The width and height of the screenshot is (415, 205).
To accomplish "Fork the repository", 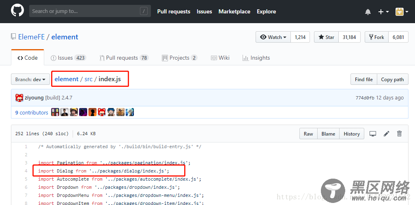I will 376,37.
